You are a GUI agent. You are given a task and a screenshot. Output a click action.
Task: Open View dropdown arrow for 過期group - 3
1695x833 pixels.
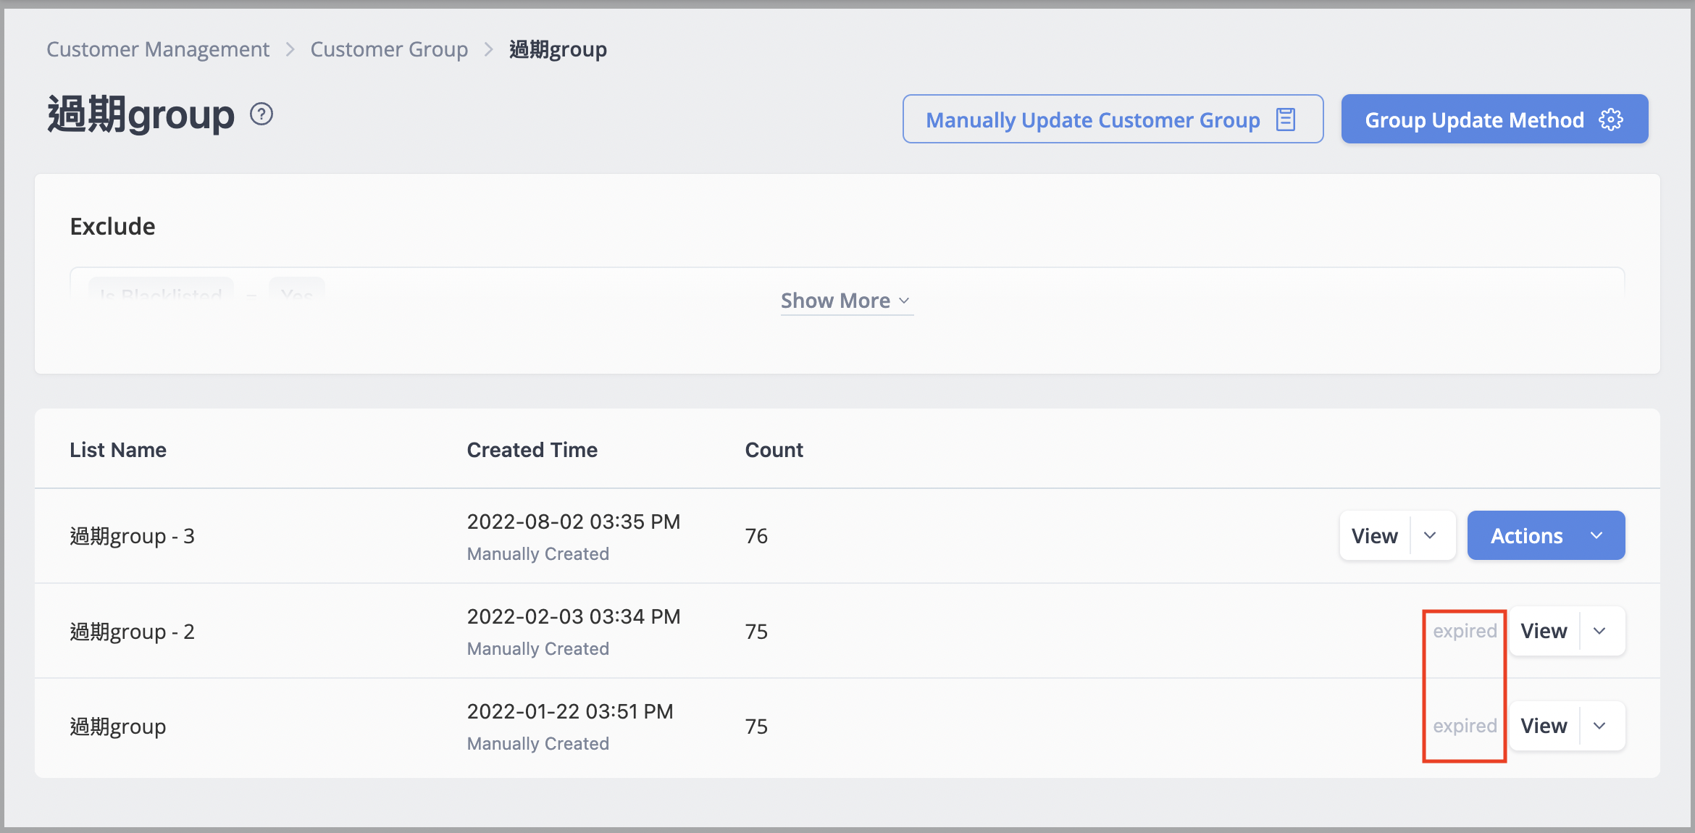coord(1431,535)
